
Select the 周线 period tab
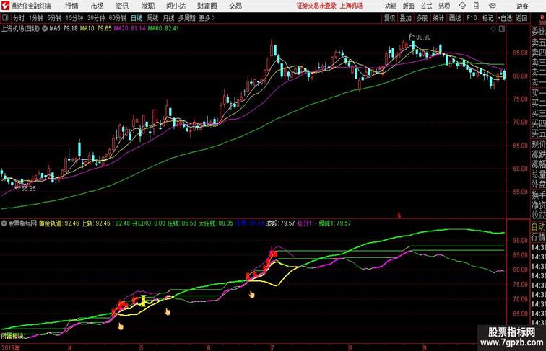pyautogui.click(x=152, y=18)
